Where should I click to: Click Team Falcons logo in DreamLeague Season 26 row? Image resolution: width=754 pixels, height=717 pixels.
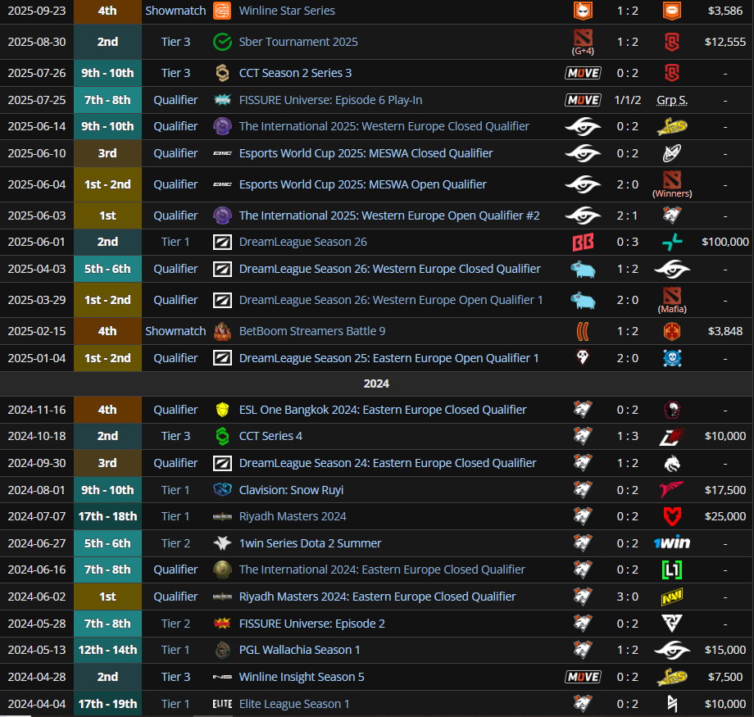tap(671, 242)
